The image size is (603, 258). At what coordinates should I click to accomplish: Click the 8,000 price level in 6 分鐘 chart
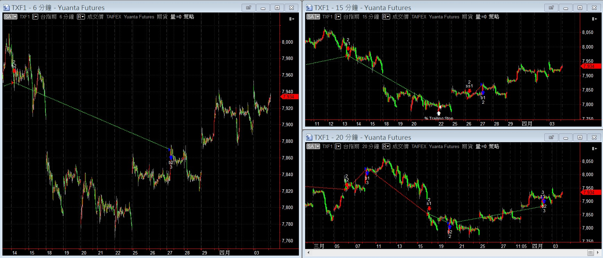pyautogui.click(x=287, y=42)
